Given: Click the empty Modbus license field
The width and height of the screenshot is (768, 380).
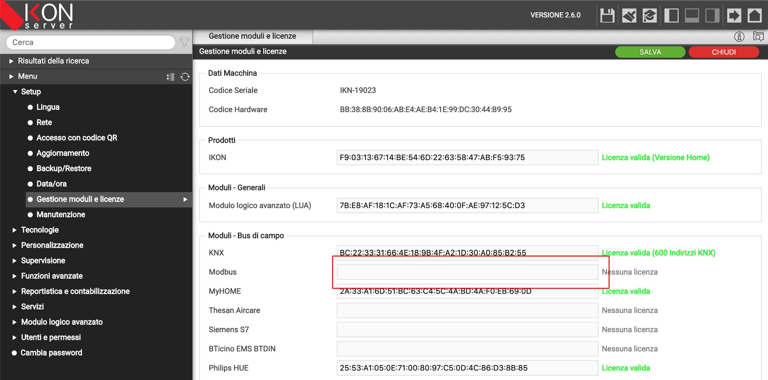Looking at the screenshot, I should (467, 272).
